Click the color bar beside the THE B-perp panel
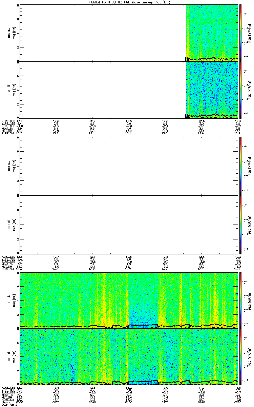Screen dimensions: 254x407 pos(240,300)
